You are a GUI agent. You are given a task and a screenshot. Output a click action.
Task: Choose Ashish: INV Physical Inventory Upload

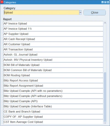coord(53,60)
